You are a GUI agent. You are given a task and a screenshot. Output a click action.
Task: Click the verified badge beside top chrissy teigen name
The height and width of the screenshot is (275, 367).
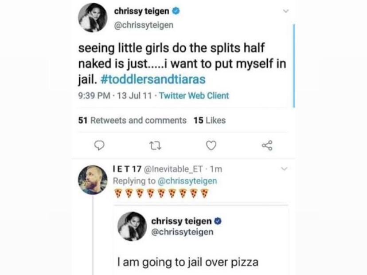tap(177, 11)
